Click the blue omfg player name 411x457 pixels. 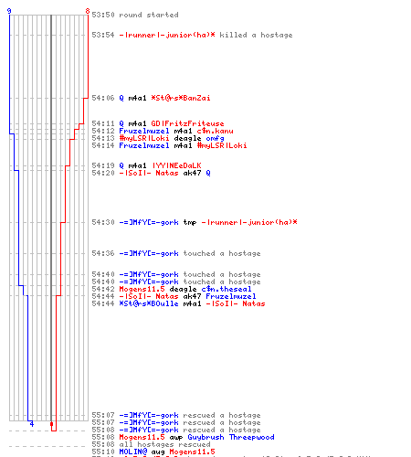click(x=215, y=138)
